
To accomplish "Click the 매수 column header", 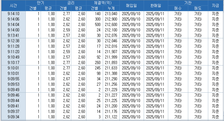I will point(178,8).
